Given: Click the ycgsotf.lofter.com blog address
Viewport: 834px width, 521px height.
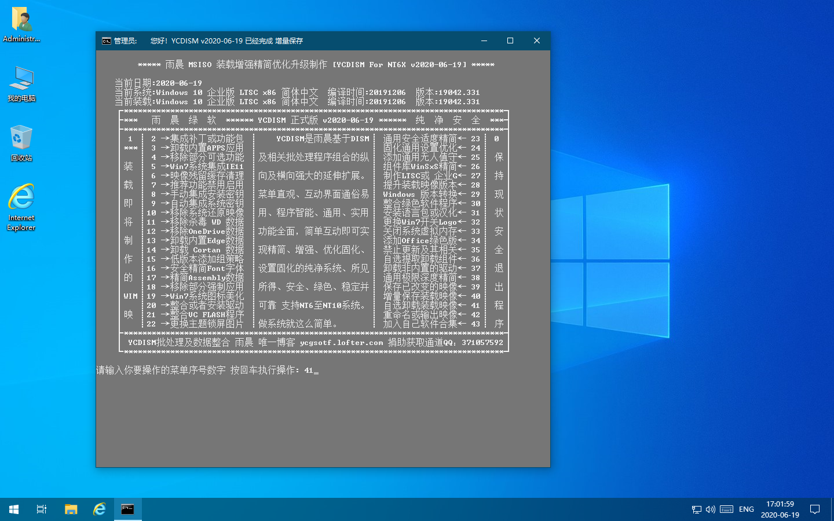Looking at the screenshot, I should tap(341, 343).
